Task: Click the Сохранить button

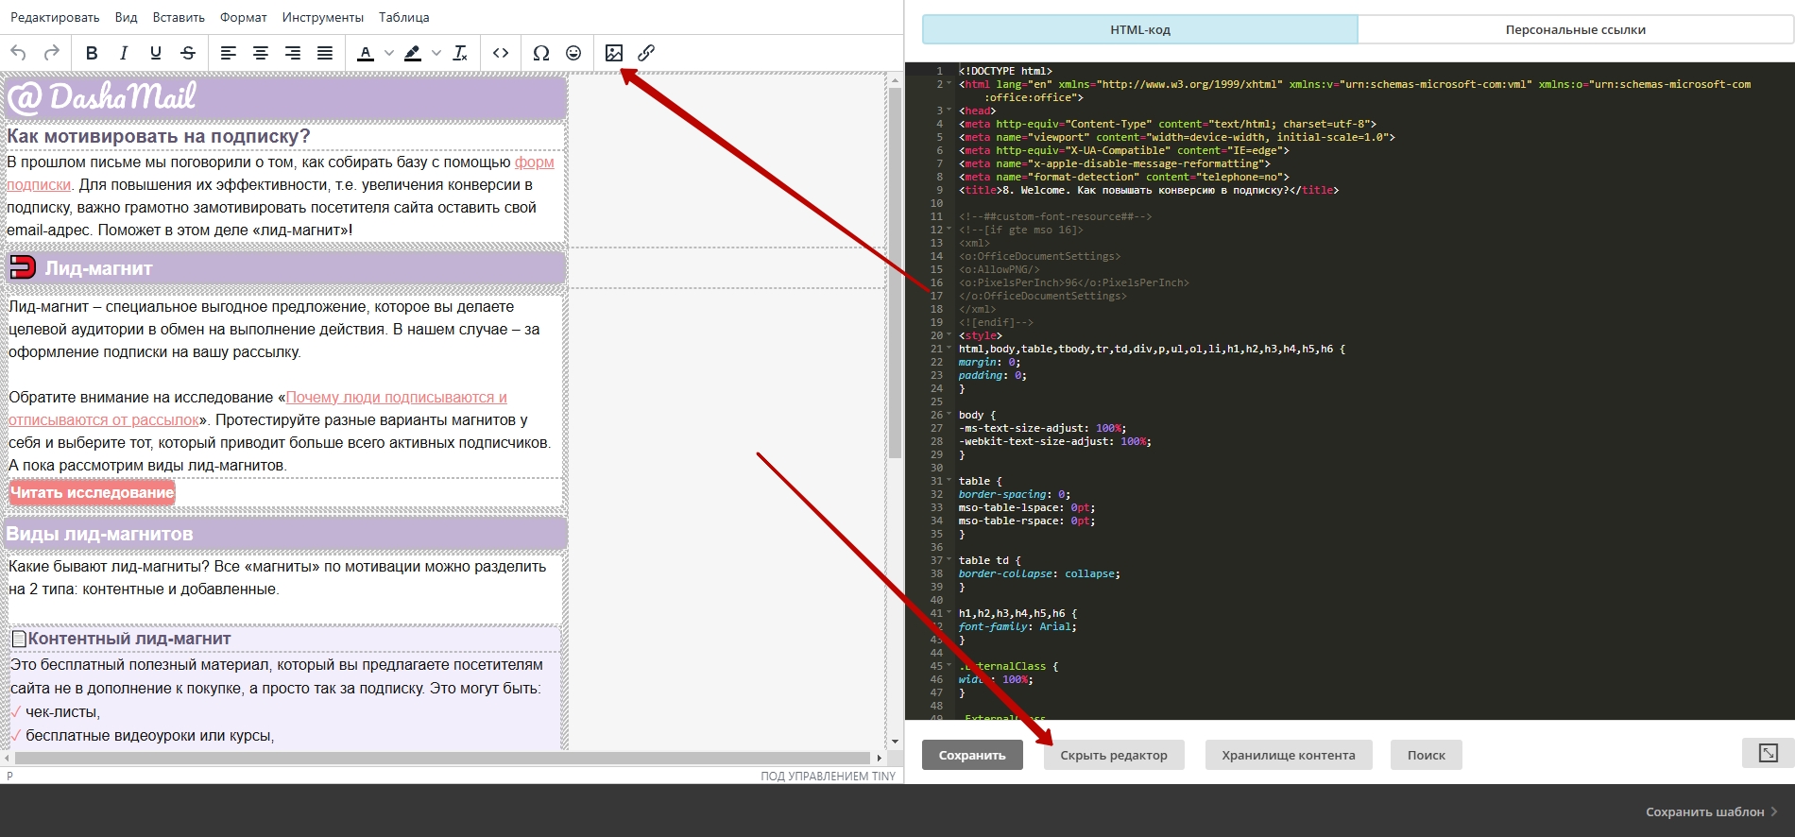Action: pyautogui.click(x=972, y=755)
